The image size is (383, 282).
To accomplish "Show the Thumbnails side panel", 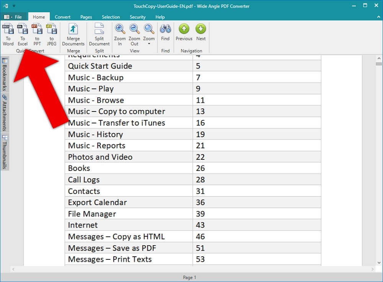I will pyautogui.click(x=5, y=152).
